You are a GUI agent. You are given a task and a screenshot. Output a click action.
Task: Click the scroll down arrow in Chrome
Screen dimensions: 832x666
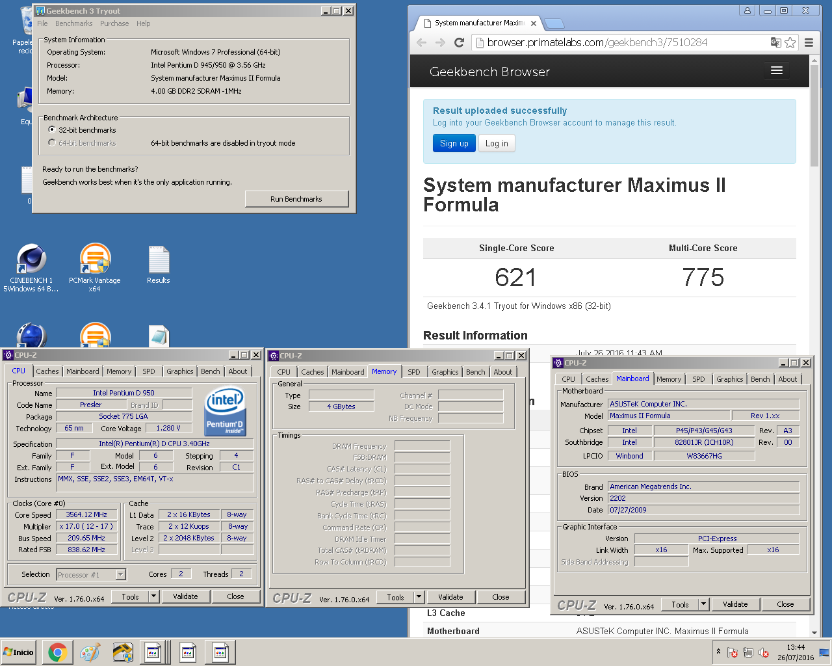point(814,632)
